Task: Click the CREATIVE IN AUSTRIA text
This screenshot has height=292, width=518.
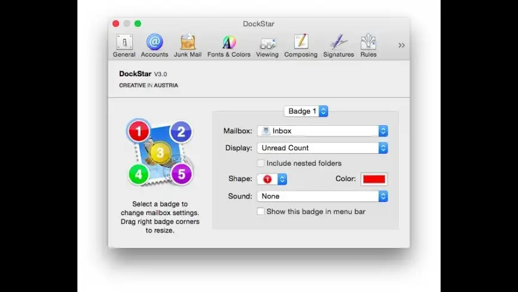Action: (x=148, y=85)
